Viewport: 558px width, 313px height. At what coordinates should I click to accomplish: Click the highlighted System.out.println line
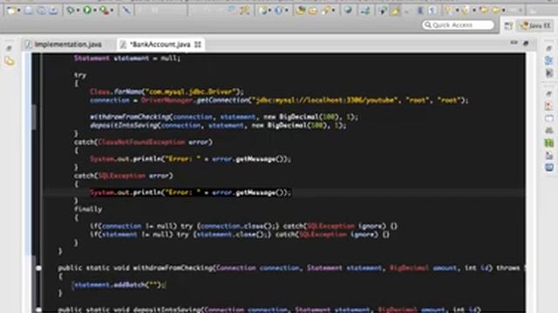[x=190, y=192]
